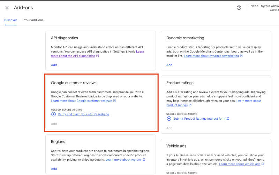Viewport: 279px width, 175px height.
Task: Click Verify and claim your store's website
Action: pyautogui.click(x=83, y=114)
